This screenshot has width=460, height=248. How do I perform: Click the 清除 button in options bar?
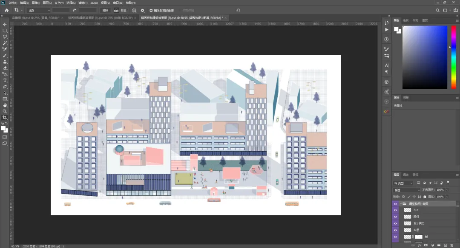[x=105, y=10]
